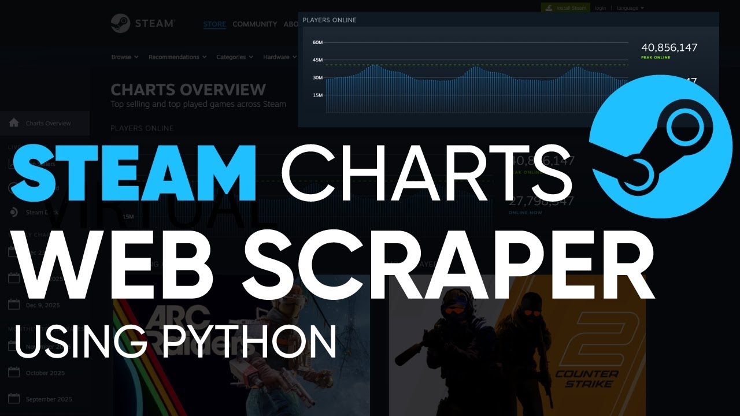Expand the Hardware dropdown
This screenshot has height=416, width=740.
click(x=280, y=57)
